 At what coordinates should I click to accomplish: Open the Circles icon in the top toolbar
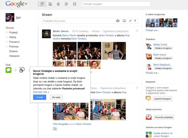pos(66,4)
